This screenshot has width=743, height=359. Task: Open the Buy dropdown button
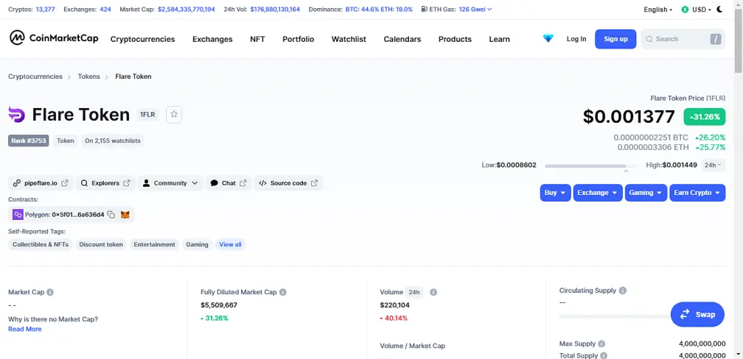click(x=555, y=193)
